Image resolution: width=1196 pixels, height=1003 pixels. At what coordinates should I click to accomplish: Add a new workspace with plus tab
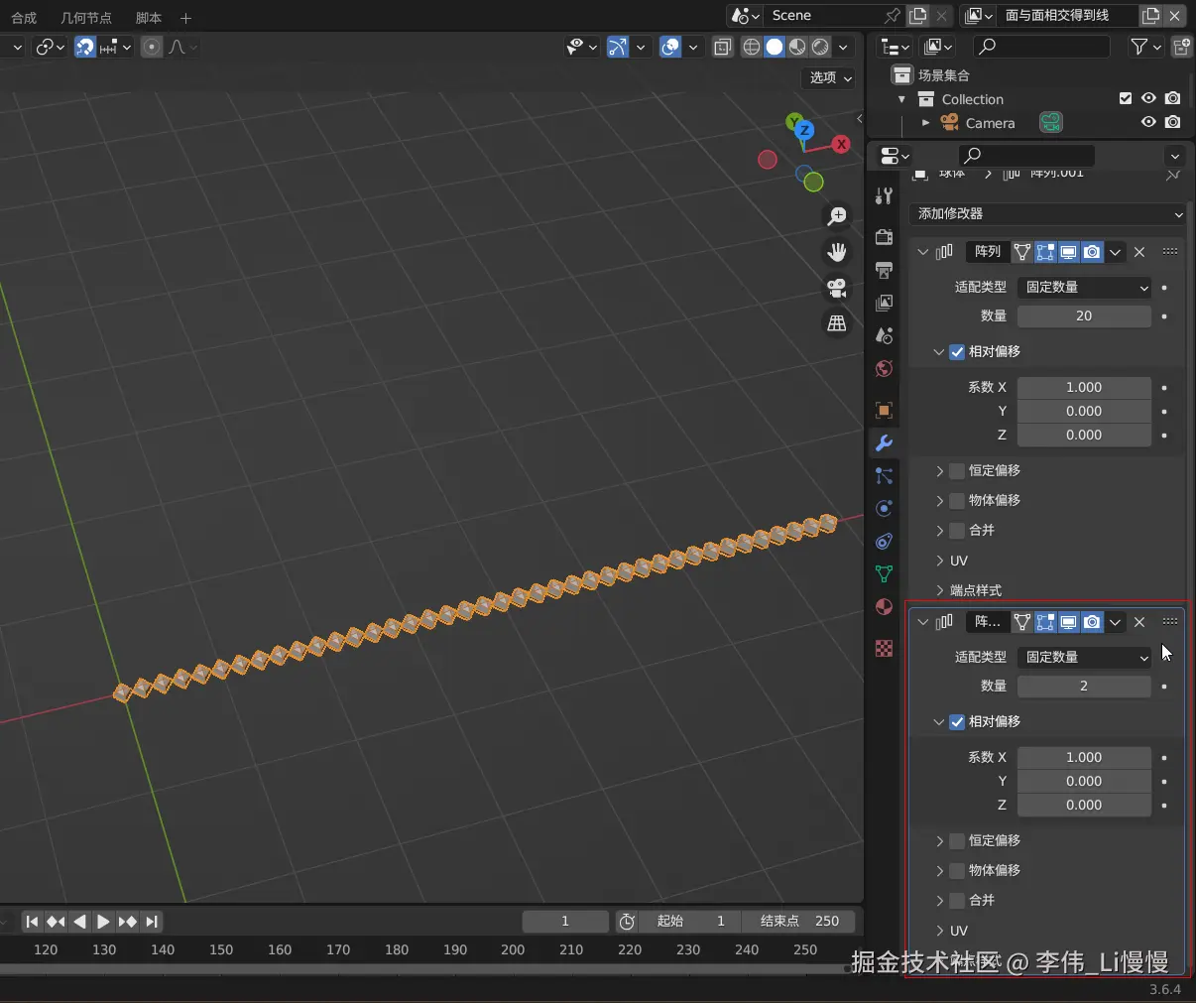pos(185,18)
